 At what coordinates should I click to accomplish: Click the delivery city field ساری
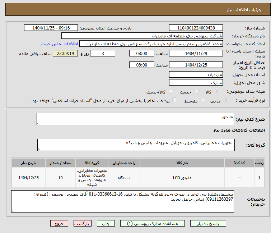point(196,83)
